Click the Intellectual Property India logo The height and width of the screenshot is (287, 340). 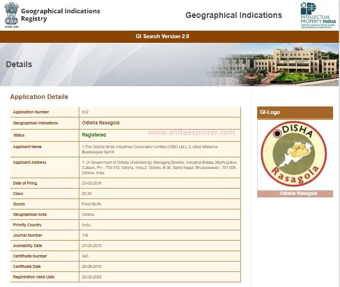318,15
